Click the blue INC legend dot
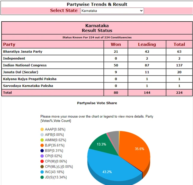 click(42, 172)
